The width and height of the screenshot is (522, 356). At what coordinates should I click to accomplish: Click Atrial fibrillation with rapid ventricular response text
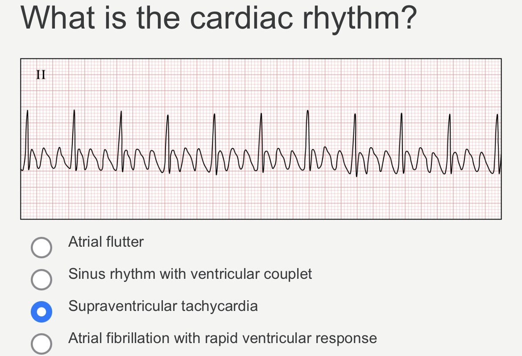[222, 338]
